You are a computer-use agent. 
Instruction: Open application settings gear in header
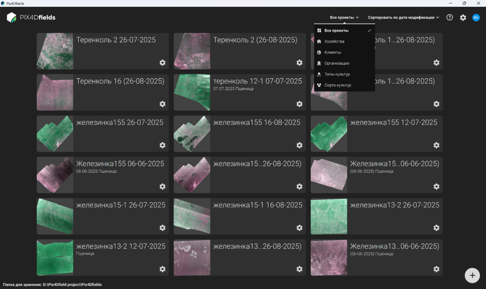coord(463,18)
